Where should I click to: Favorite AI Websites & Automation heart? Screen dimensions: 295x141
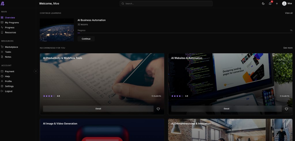(x=286, y=109)
